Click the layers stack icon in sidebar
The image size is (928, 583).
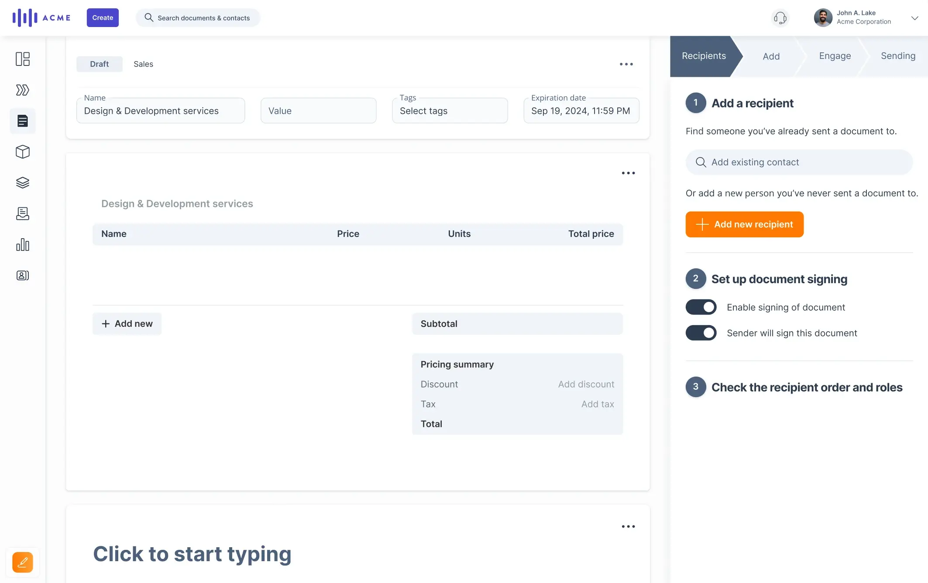(x=22, y=183)
